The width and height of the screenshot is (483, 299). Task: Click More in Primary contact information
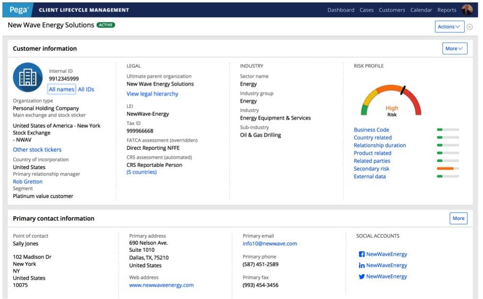pyautogui.click(x=458, y=218)
